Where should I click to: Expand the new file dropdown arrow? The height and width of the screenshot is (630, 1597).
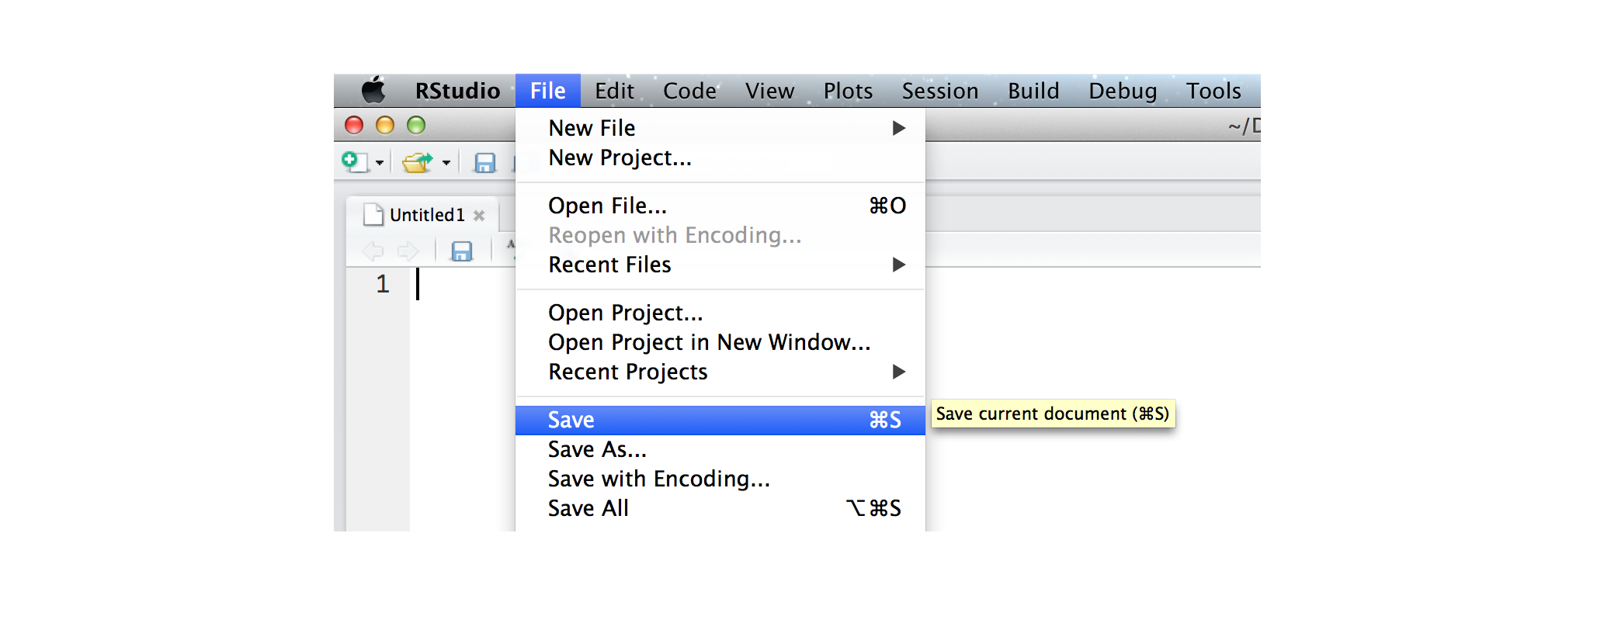380,163
